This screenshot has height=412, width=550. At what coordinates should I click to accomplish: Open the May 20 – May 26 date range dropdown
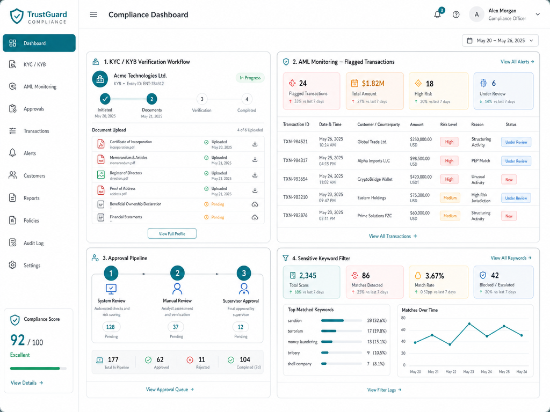tap(500, 41)
